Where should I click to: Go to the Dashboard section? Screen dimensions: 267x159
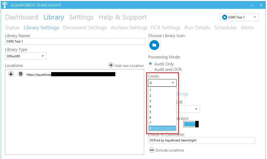(22, 17)
